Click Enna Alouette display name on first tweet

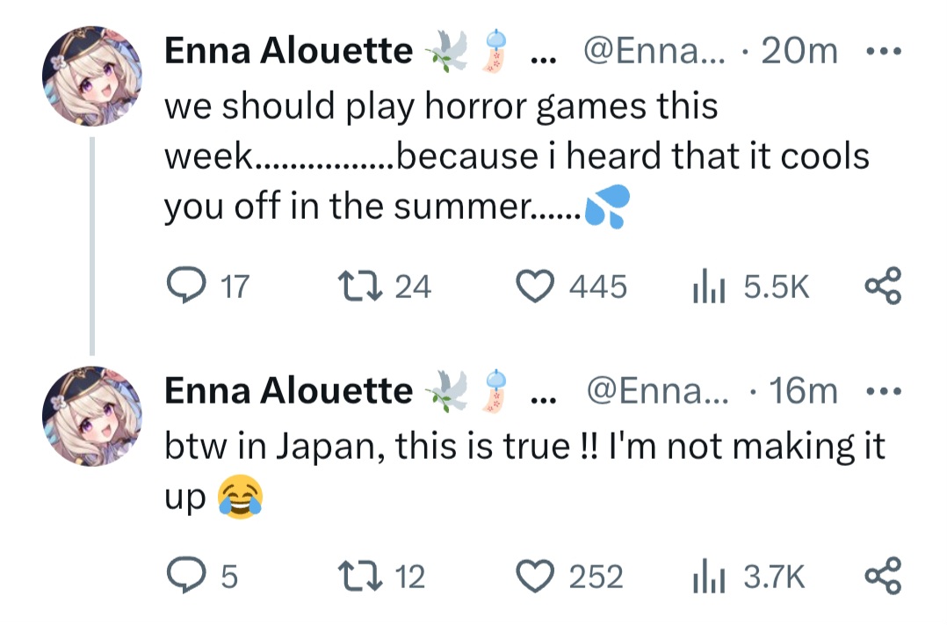click(x=288, y=53)
